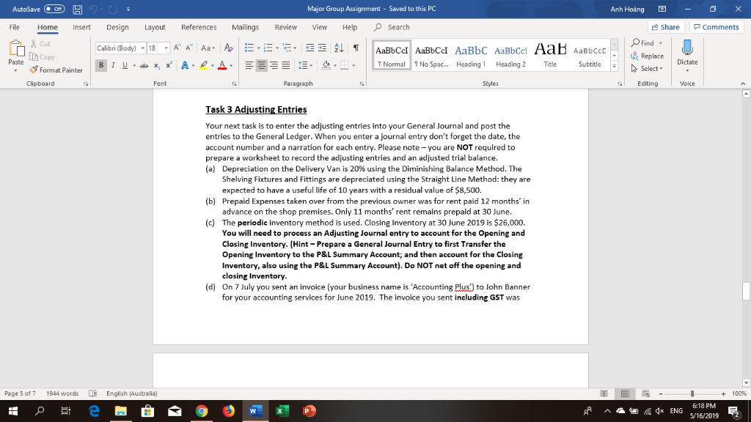Decrease font size with shrink icon

click(x=189, y=48)
